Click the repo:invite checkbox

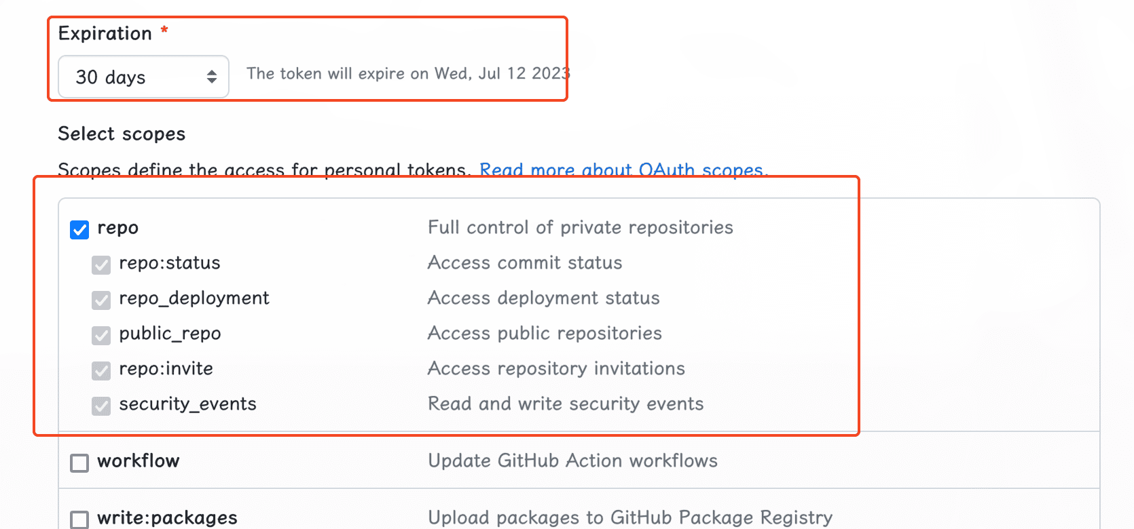[x=101, y=370]
